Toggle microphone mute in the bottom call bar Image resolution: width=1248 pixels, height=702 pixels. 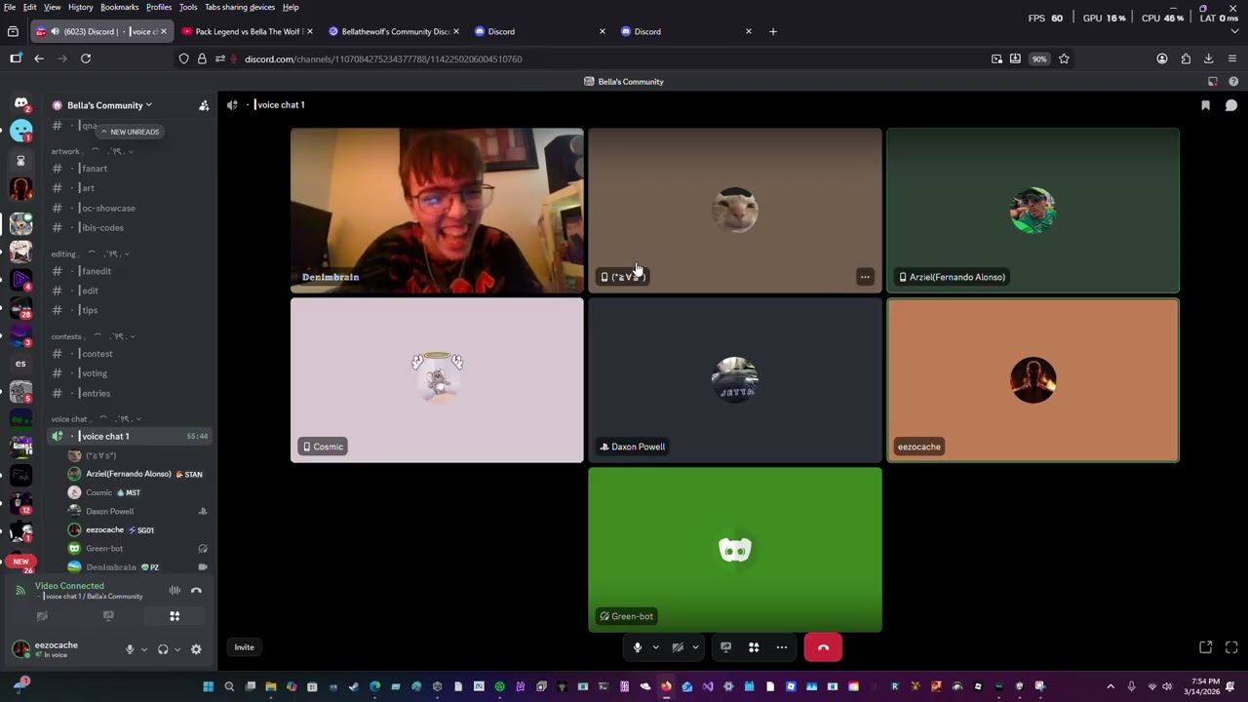coord(638,647)
